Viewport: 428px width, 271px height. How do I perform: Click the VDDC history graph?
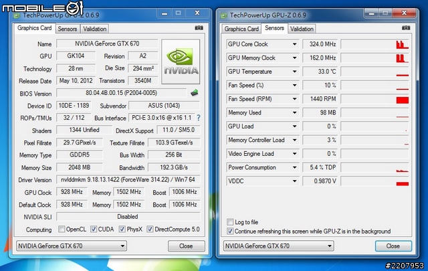tap(374, 181)
